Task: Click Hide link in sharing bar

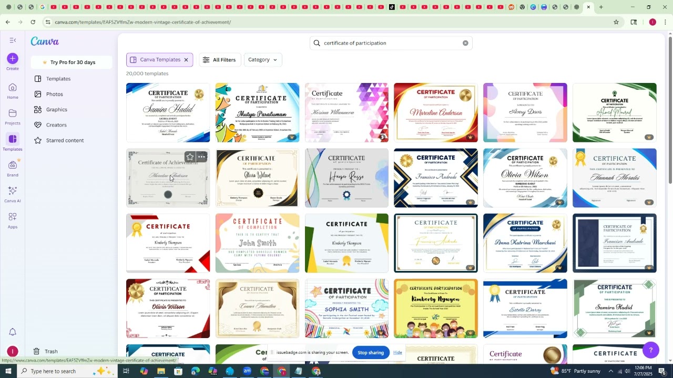Action: coord(397,353)
